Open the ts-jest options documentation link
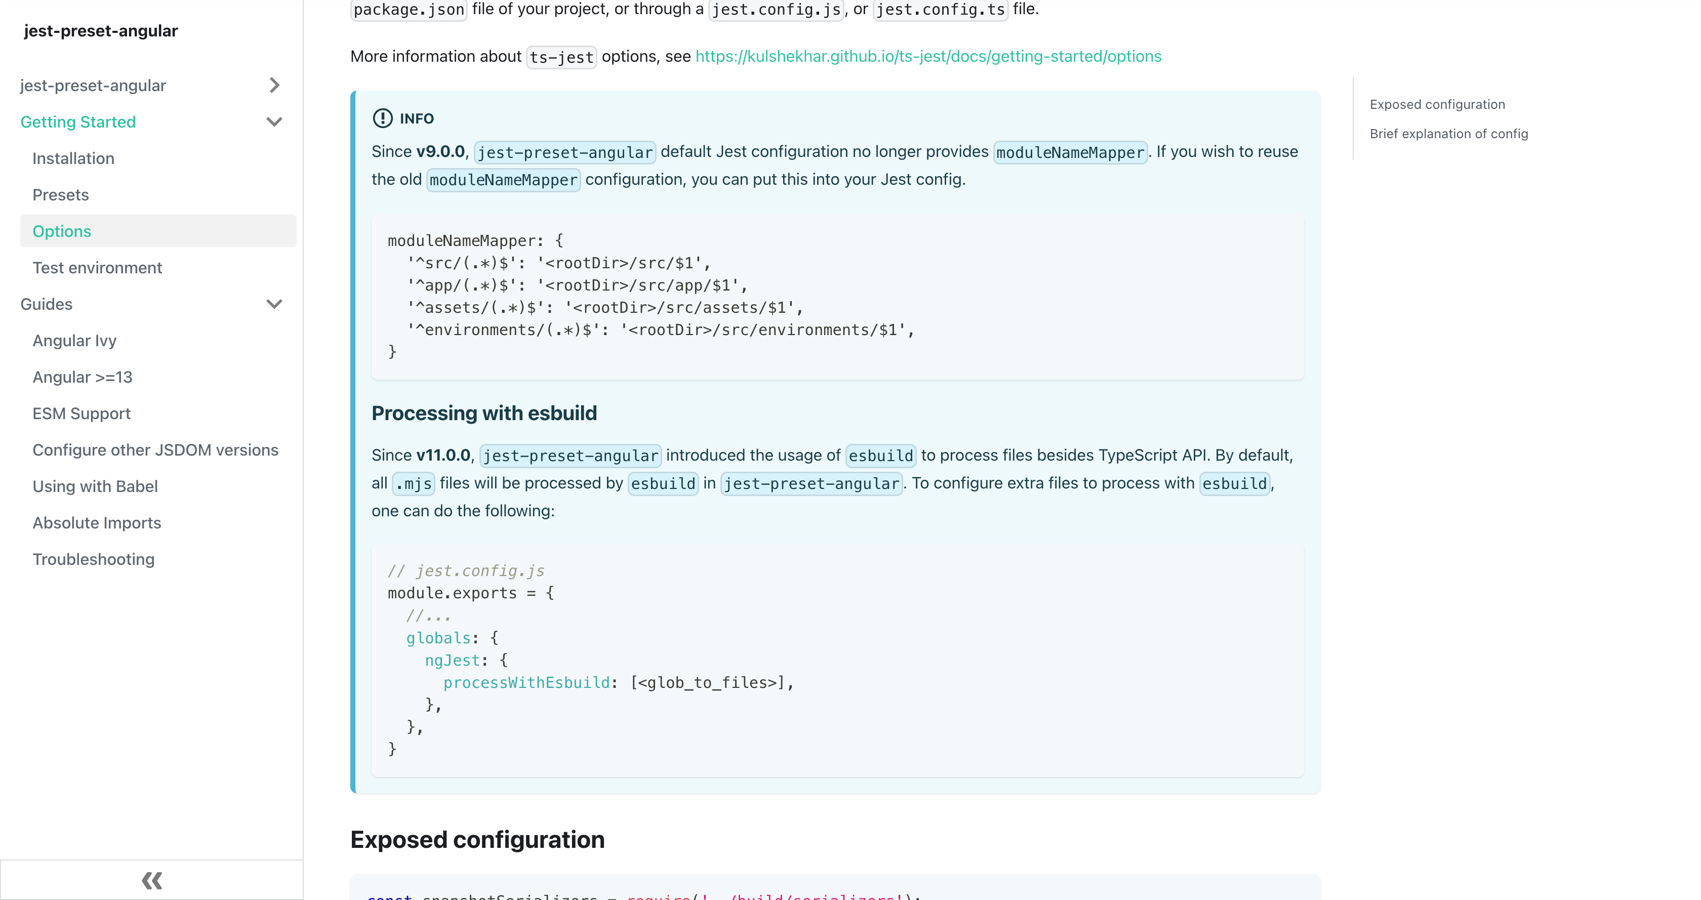The image size is (1701, 900). pos(927,54)
